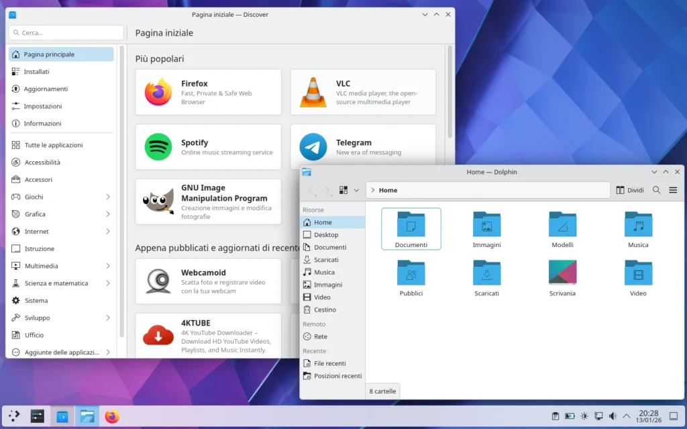Expand the hidden system tray icons
Image resolution: width=687 pixels, height=429 pixels.
coord(627,416)
